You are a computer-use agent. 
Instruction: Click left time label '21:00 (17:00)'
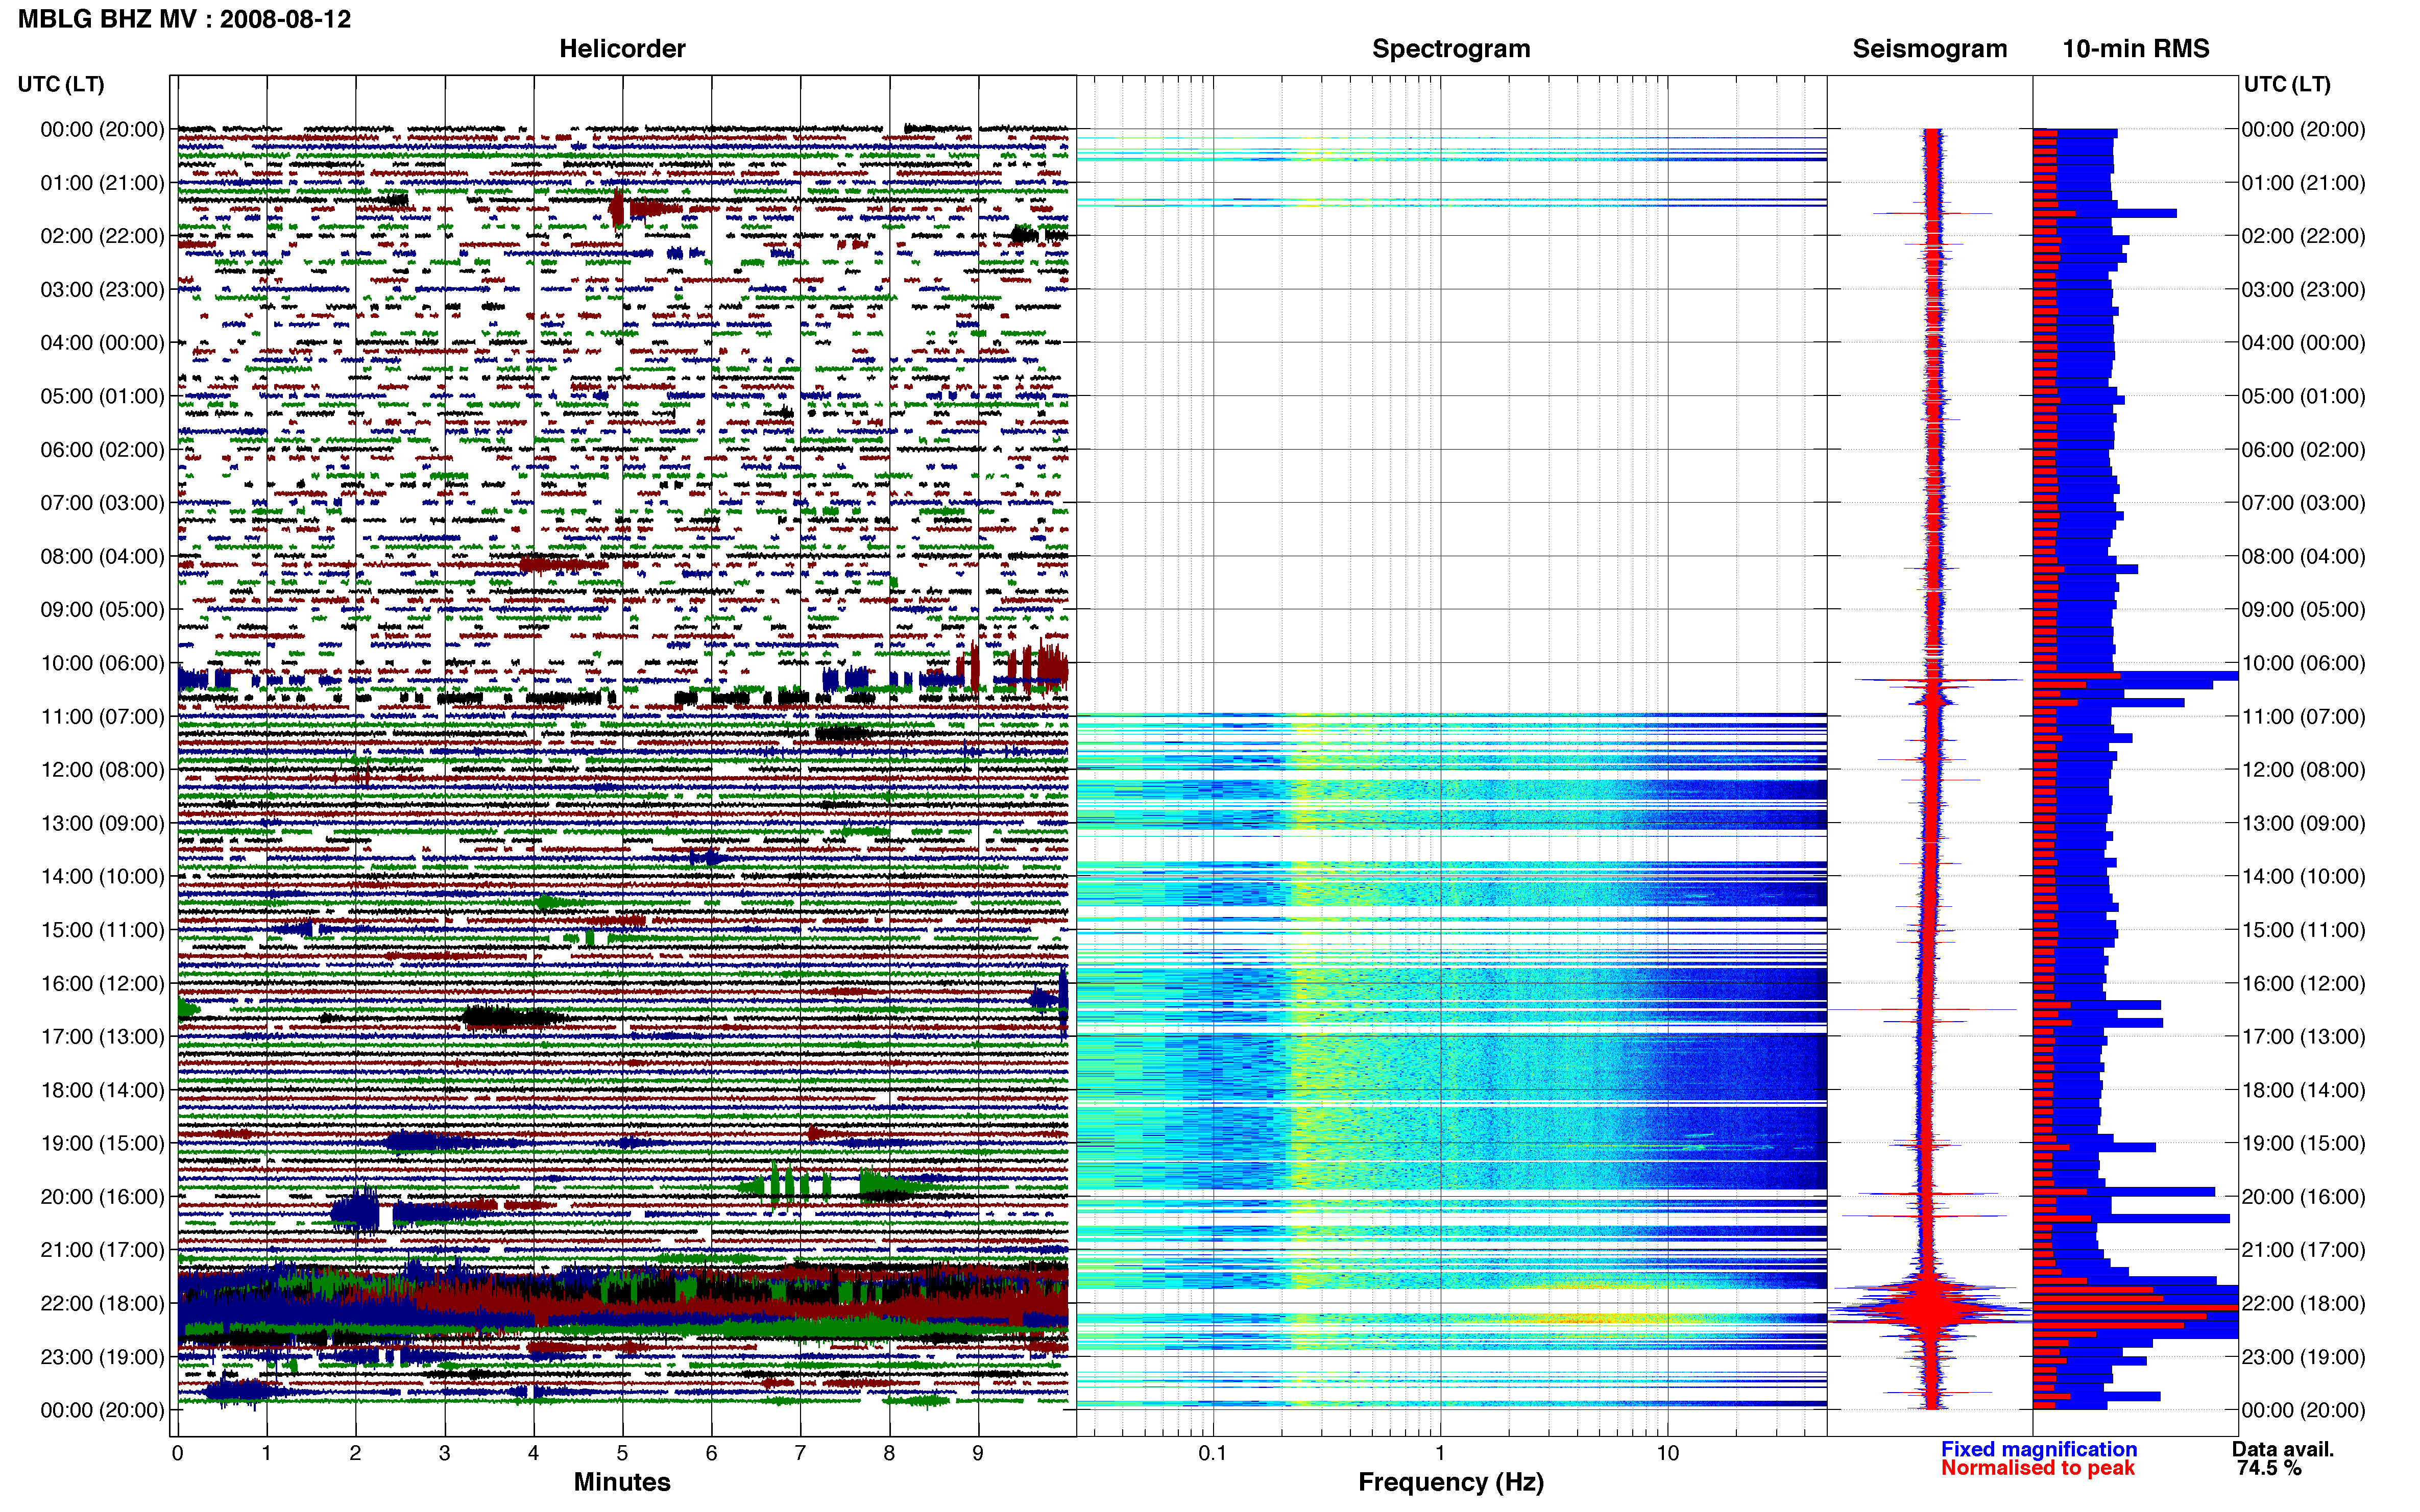(x=102, y=1250)
